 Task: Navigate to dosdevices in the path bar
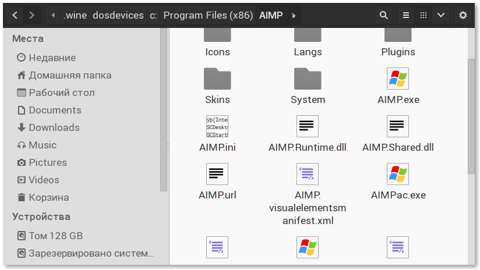point(118,15)
